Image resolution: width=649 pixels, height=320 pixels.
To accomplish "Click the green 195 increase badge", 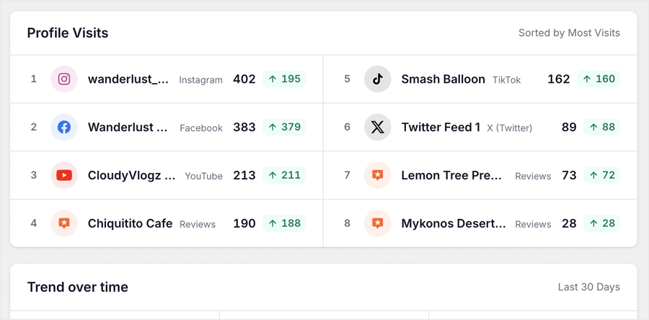I will (284, 79).
